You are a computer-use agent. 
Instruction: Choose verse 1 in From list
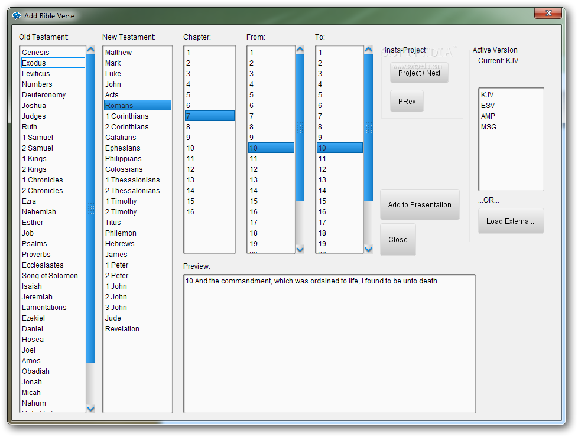pos(271,53)
